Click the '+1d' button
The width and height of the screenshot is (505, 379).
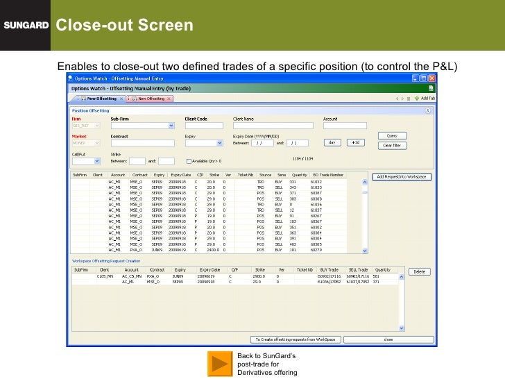356,142
